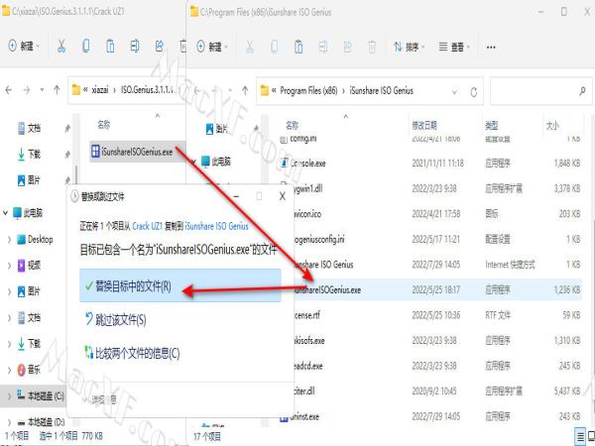This screenshot has height=446, width=595.
Task: Click the Rename icon in right Explorer toolbar
Action: tap(323, 47)
